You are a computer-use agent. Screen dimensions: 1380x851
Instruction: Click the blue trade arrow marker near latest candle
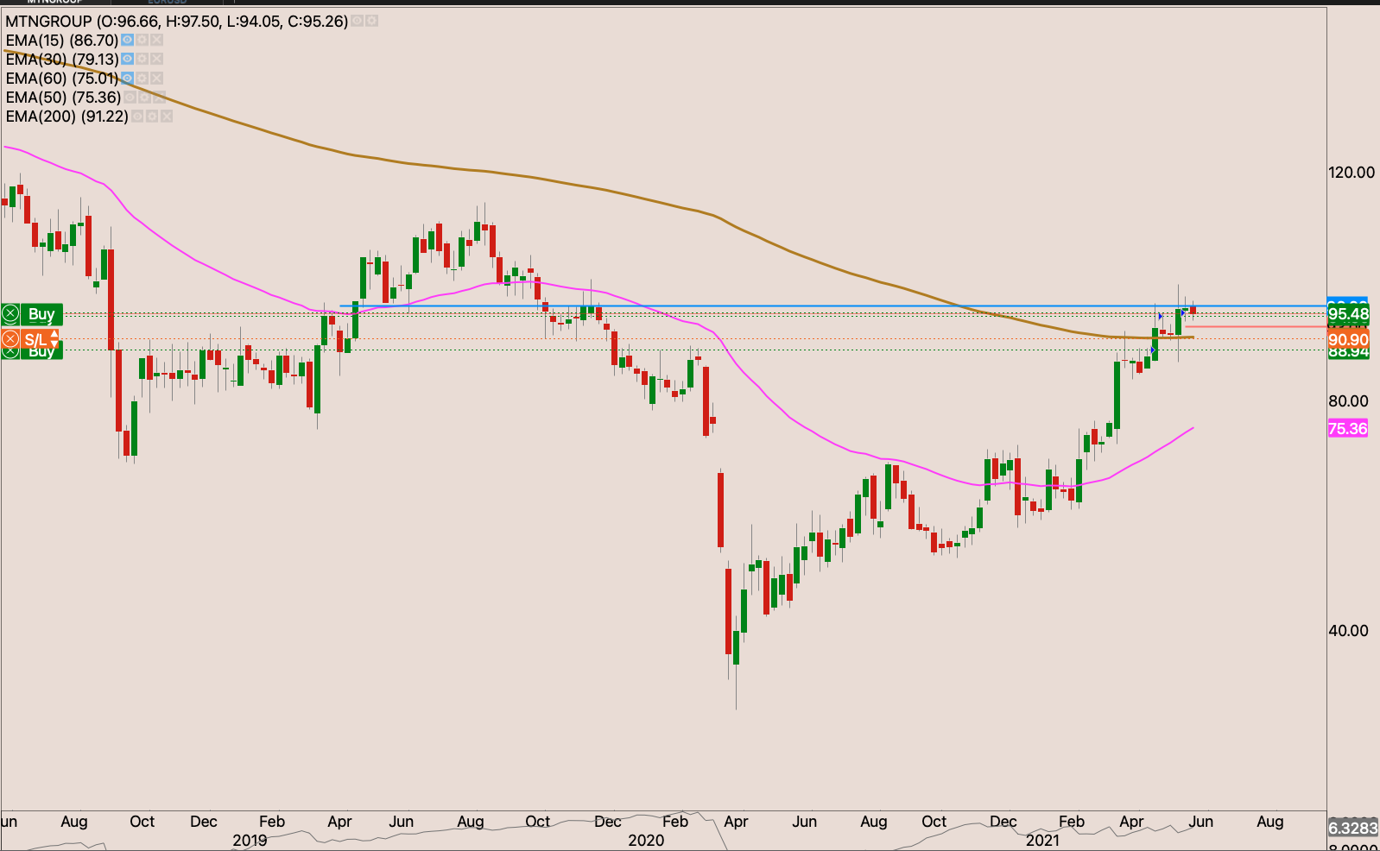(1184, 313)
